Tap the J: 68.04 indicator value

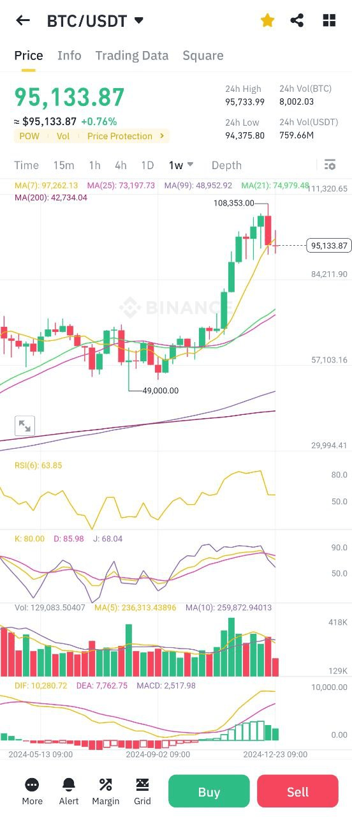(107, 539)
